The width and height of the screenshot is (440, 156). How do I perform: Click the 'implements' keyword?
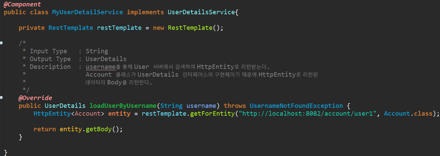click(145, 12)
